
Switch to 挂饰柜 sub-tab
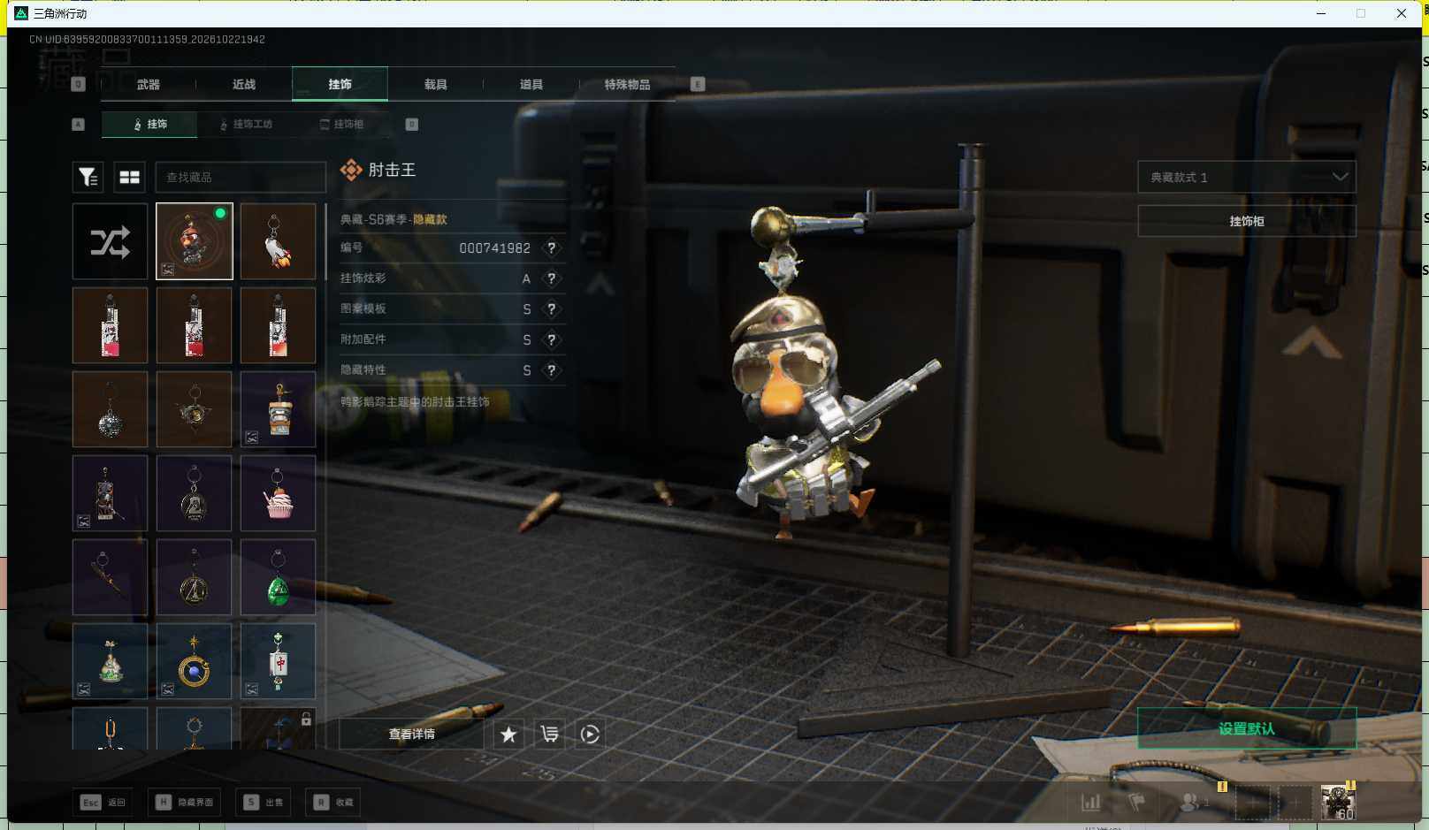coord(342,125)
